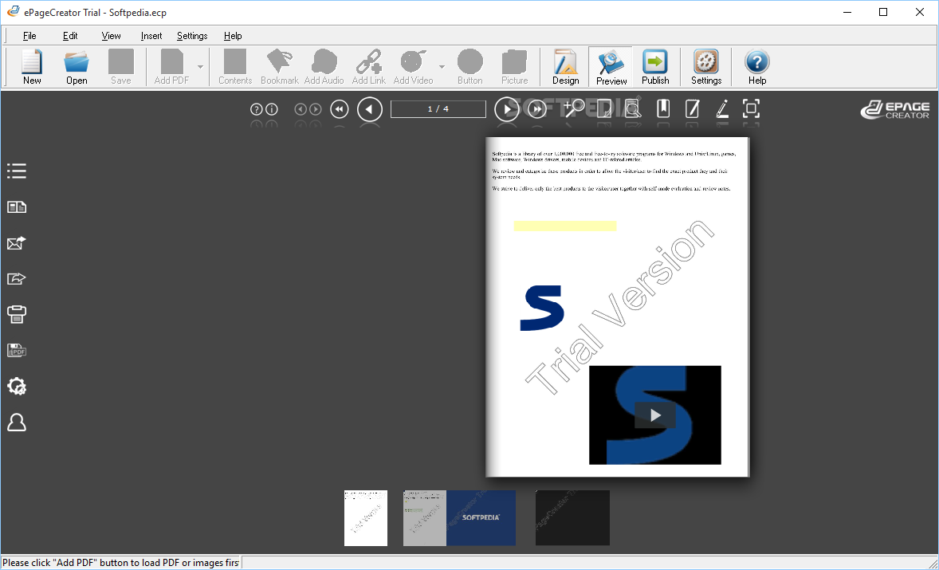Select the dark last page thumbnail
The height and width of the screenshot is (570, 939).
tap(572, 518)
